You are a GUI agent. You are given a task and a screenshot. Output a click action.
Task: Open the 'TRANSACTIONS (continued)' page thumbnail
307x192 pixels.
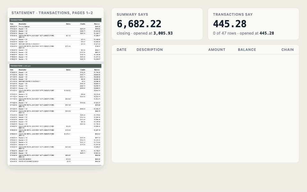(x=56, y=115)
